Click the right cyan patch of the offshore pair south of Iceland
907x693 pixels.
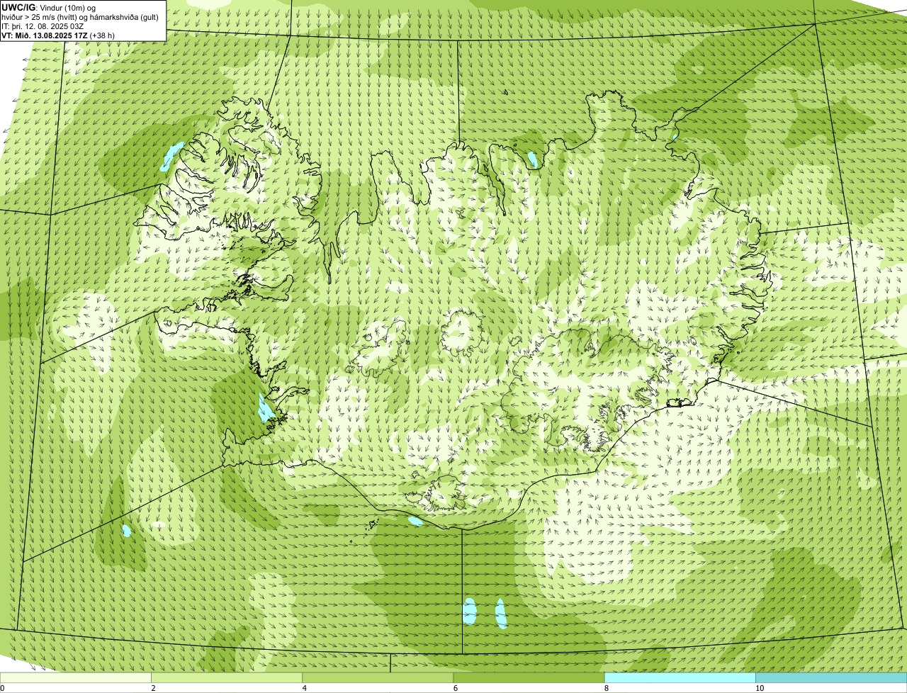tap(501, 614)
